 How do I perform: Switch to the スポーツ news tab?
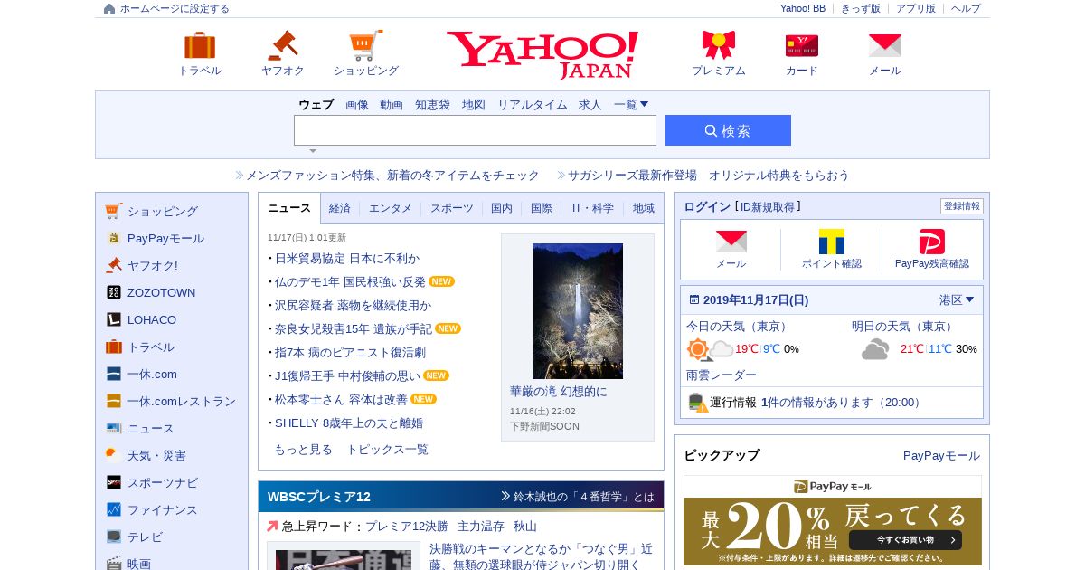(452, 208)
